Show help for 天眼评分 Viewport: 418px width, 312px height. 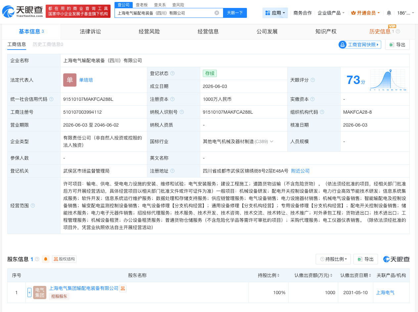click(313, 80)
